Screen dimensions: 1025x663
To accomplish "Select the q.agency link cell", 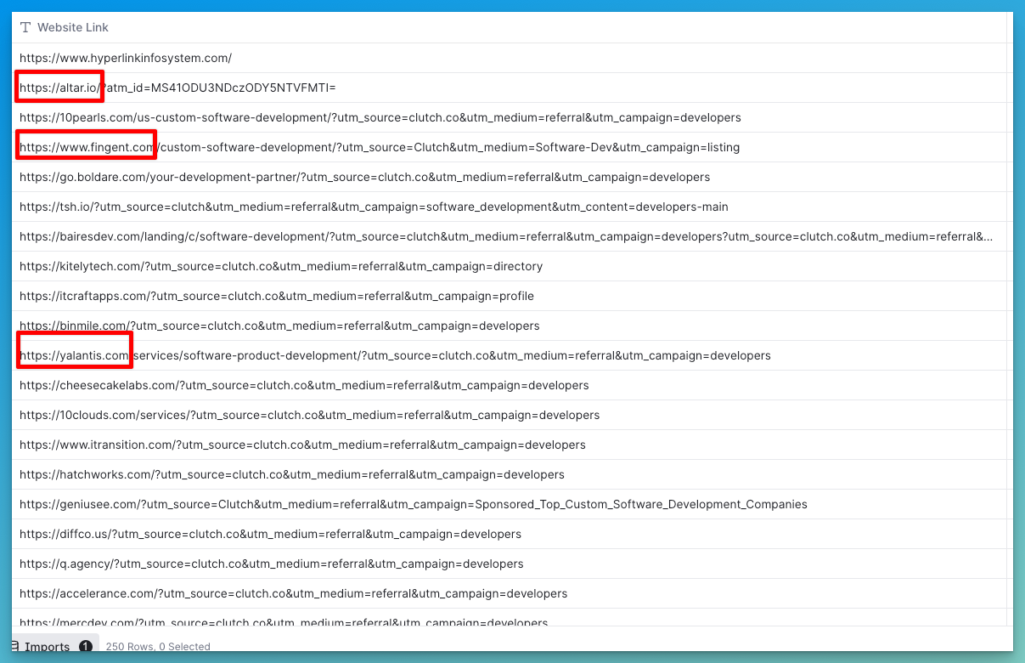I will click(x=509, y=564).
